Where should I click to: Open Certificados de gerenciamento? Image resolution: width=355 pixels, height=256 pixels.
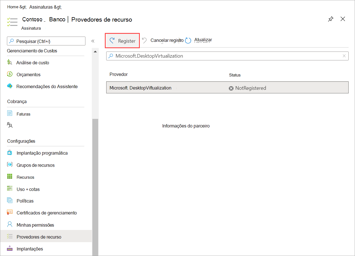tap(47, 213)
